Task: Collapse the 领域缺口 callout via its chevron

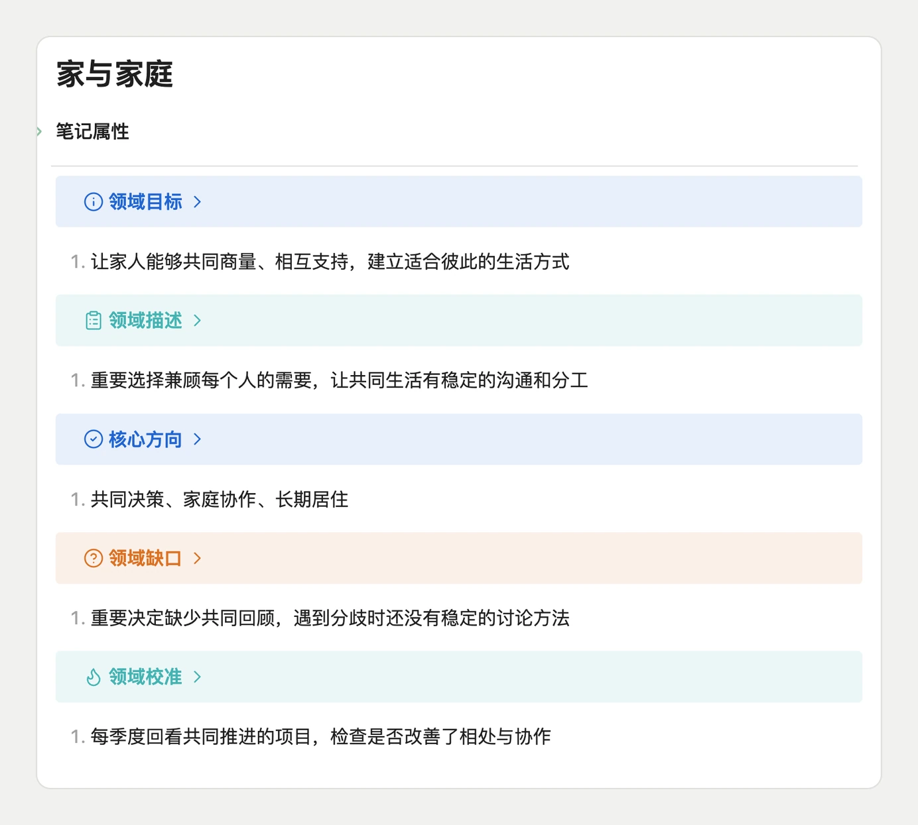Action: coord(197,558)
